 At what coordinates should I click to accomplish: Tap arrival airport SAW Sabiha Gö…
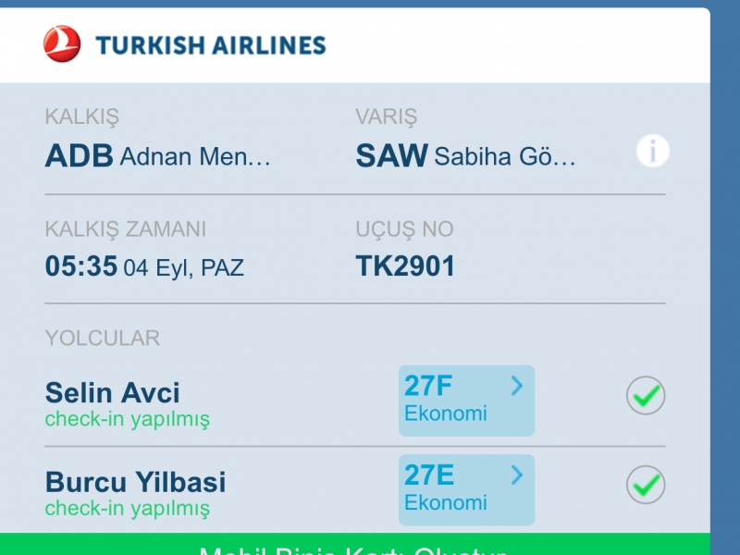pos(465,155)
